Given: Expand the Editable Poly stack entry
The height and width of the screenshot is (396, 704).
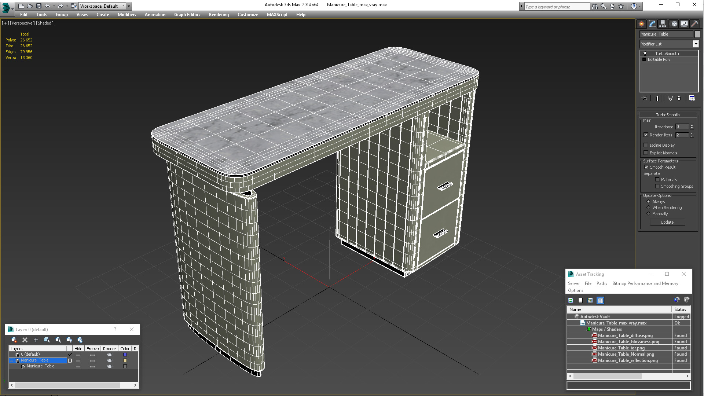Looking at the screenshot, I should (644, 59).
